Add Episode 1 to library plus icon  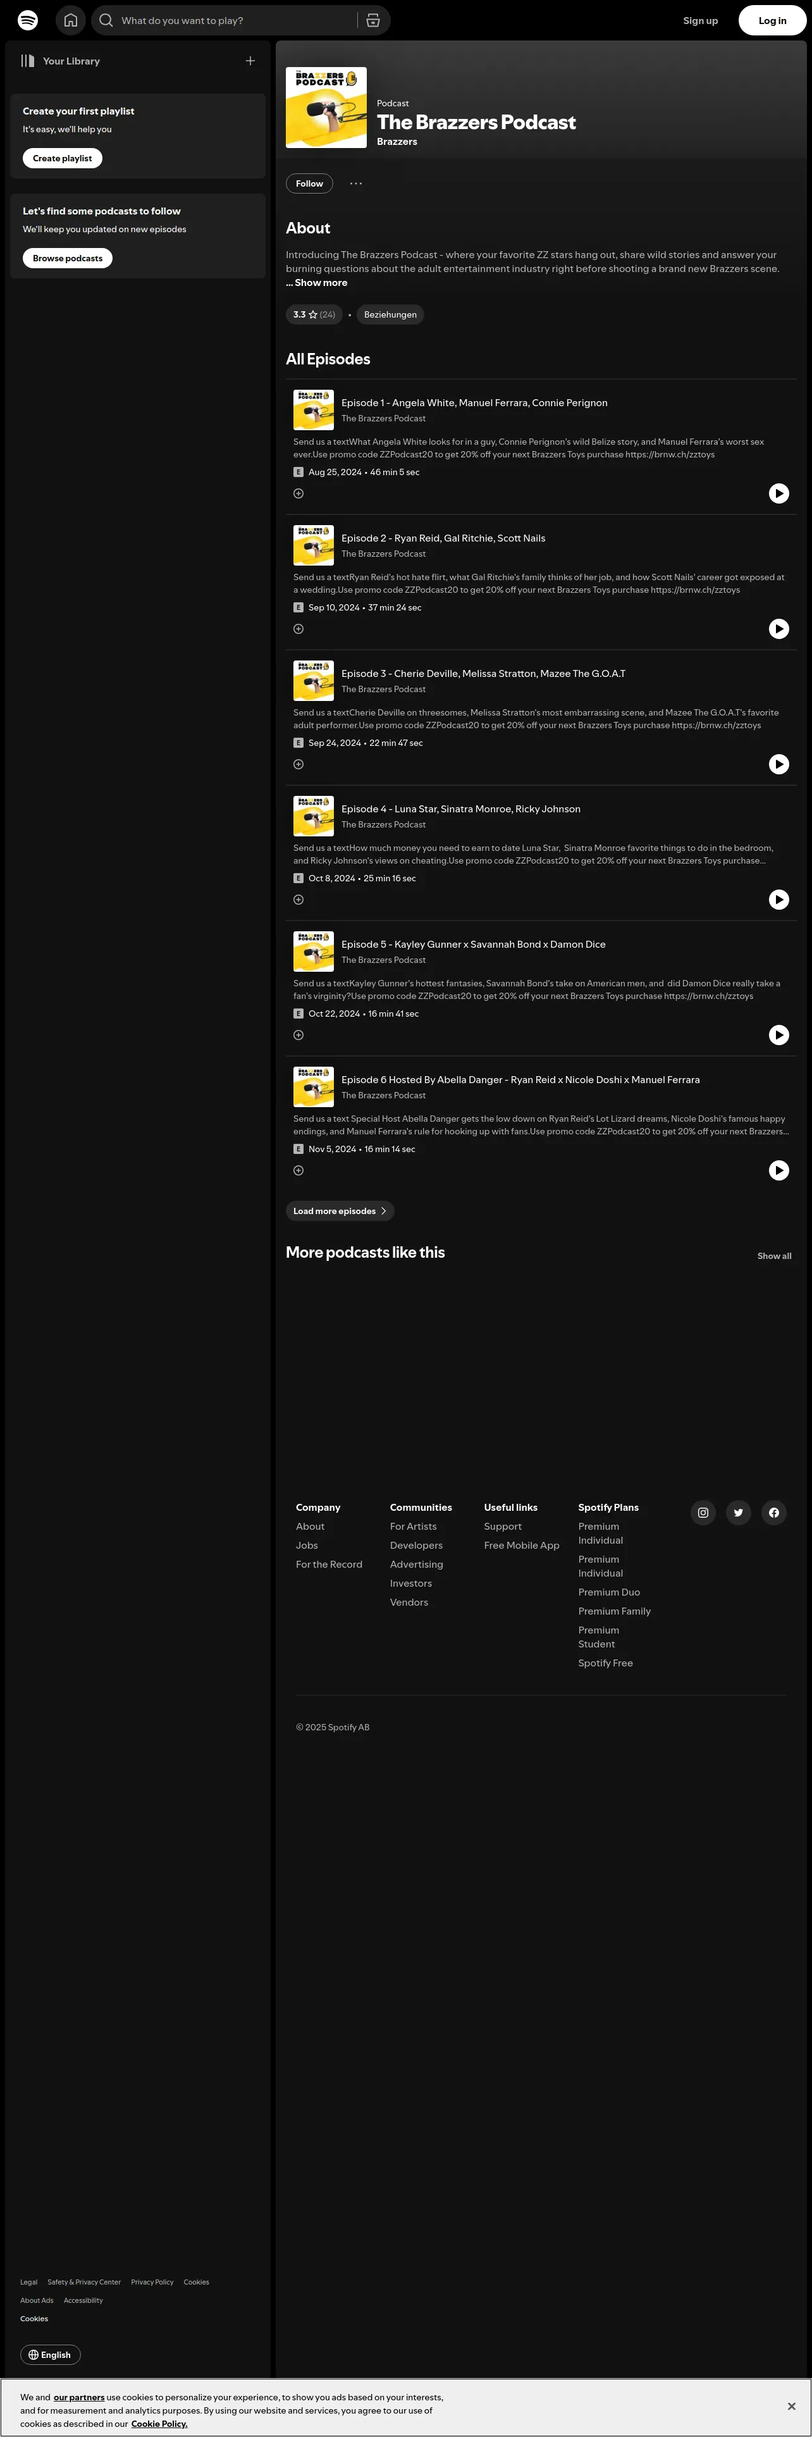[298, 493]
